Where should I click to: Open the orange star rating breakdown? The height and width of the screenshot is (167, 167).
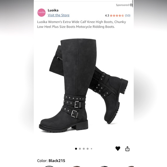[117, 16]
